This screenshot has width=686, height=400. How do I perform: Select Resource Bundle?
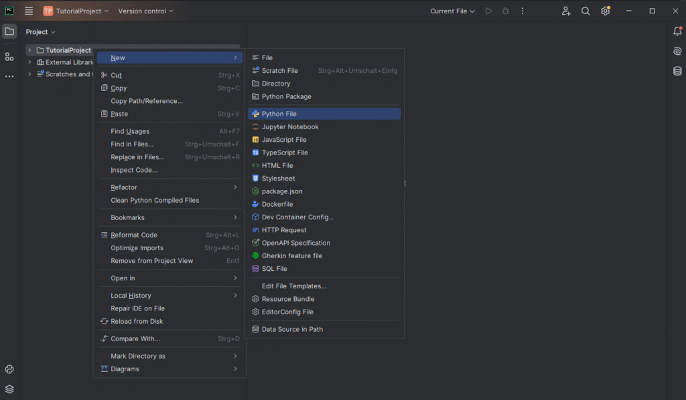coord(324,299)
